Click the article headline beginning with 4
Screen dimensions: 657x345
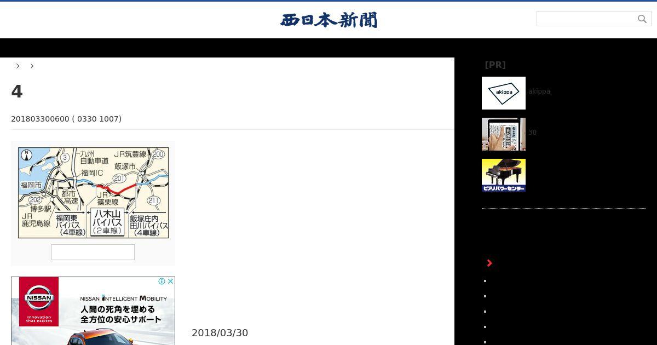(x=17, y=91)
